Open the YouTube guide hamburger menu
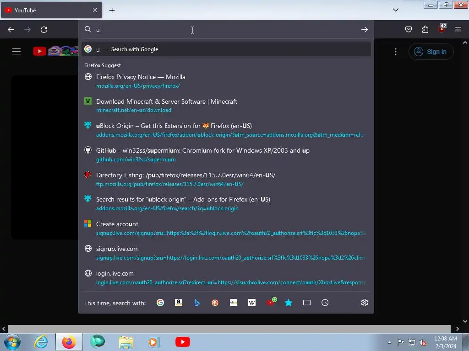 16,51
